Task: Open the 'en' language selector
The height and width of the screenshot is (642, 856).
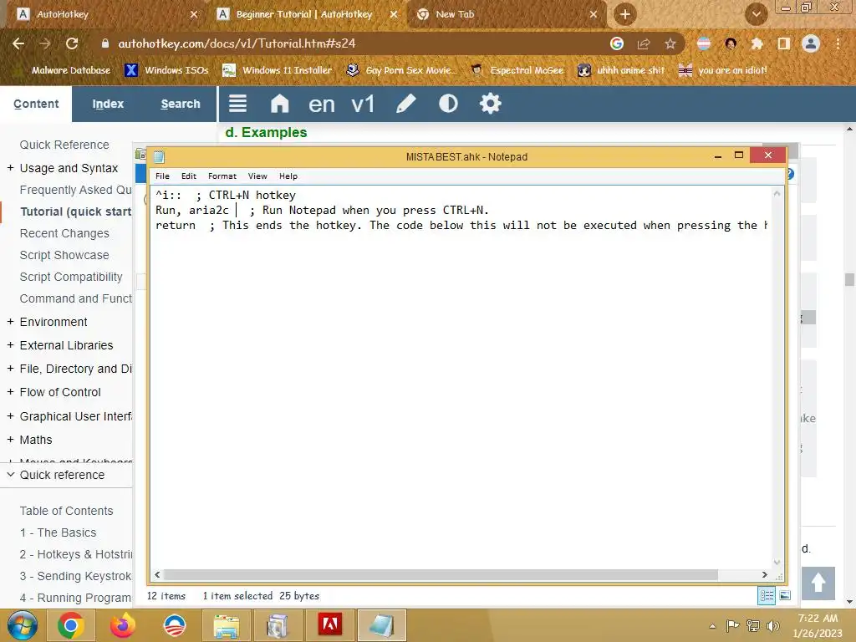Action: click(x=322, y=104)
